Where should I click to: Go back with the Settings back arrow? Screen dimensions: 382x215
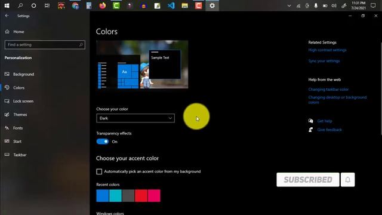click(7, 16)
